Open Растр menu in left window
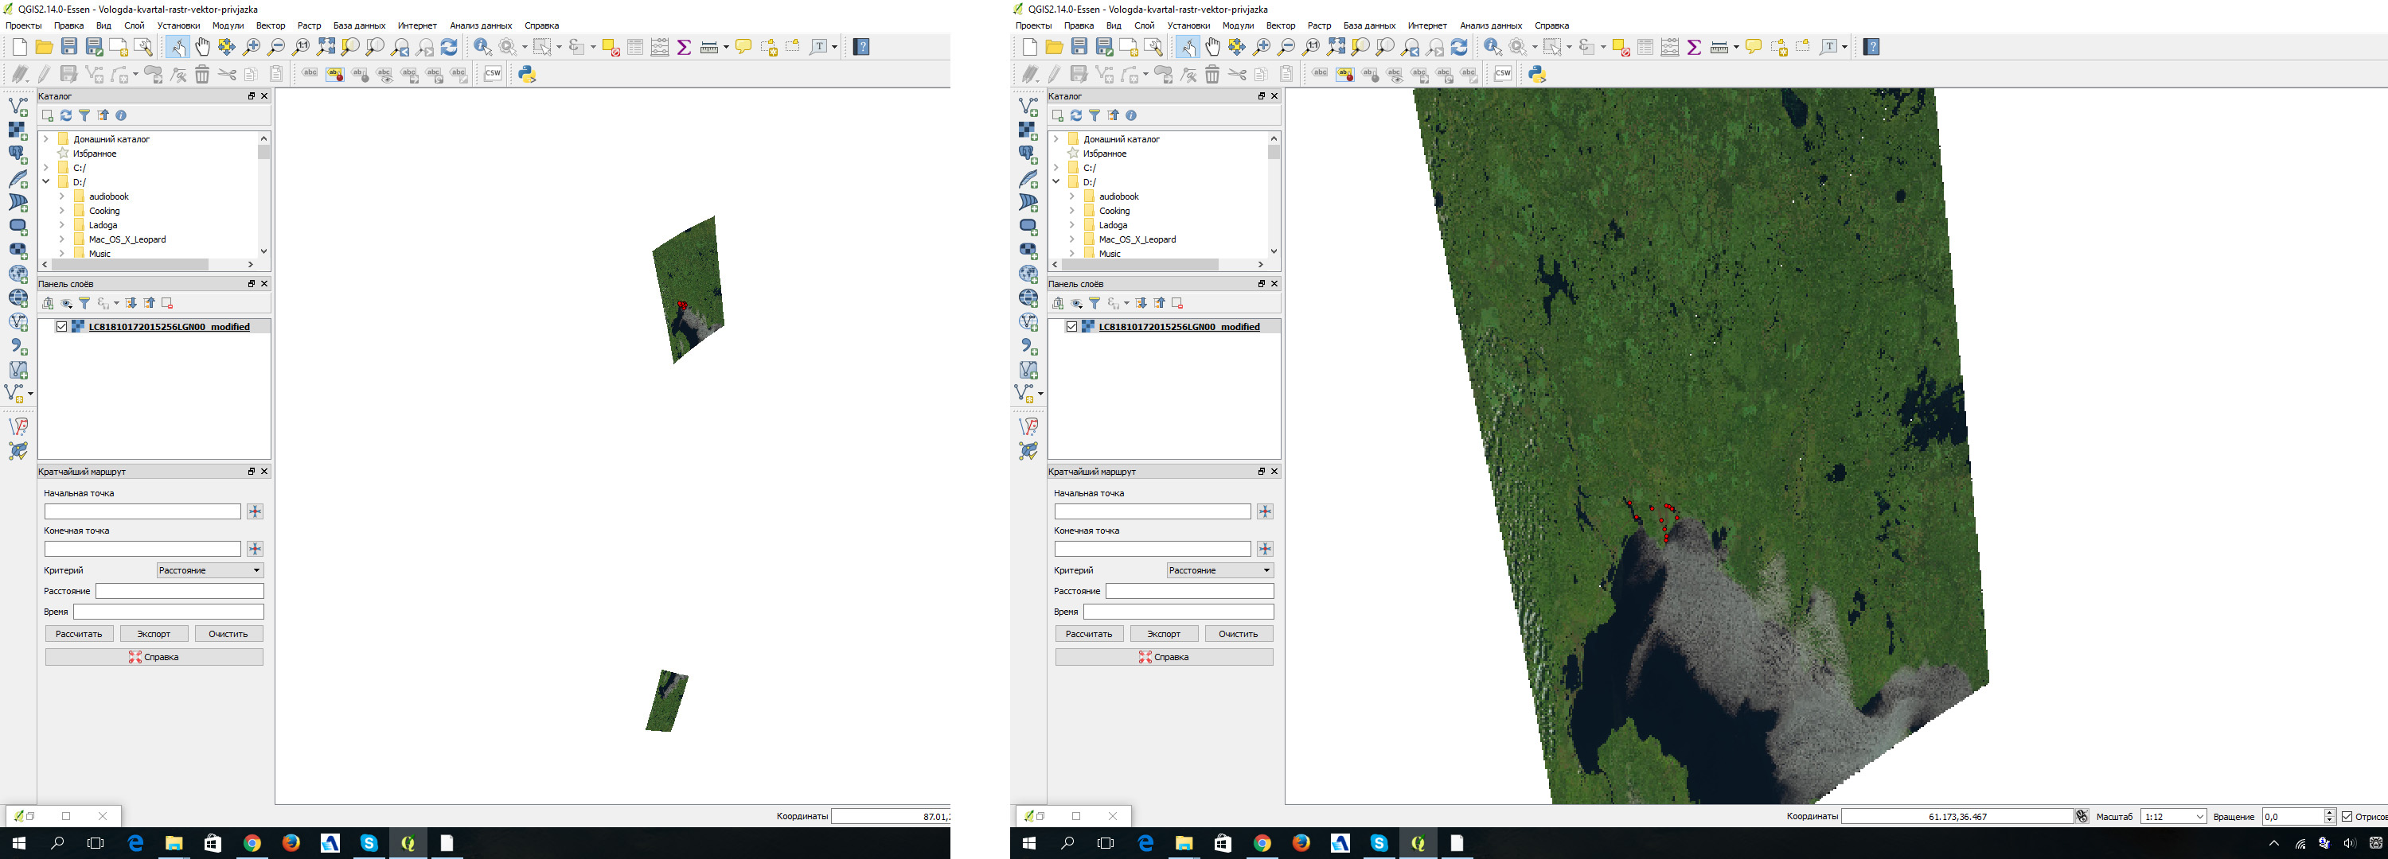 coord(309,26)
